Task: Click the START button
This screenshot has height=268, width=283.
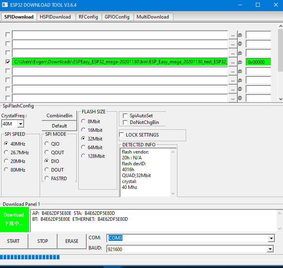Action: tap(13, 241)
